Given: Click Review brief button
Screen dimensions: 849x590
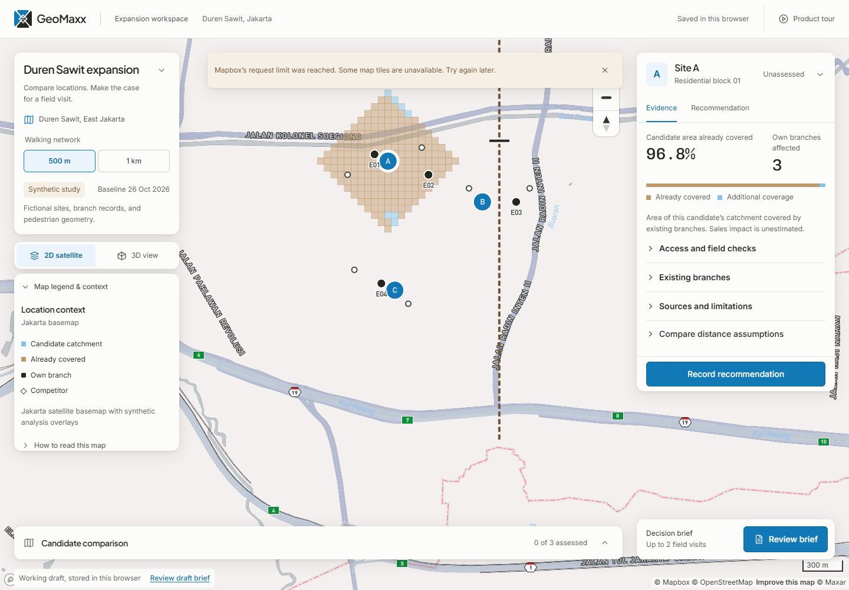Looking at the screenshot, I should [785, 539].
